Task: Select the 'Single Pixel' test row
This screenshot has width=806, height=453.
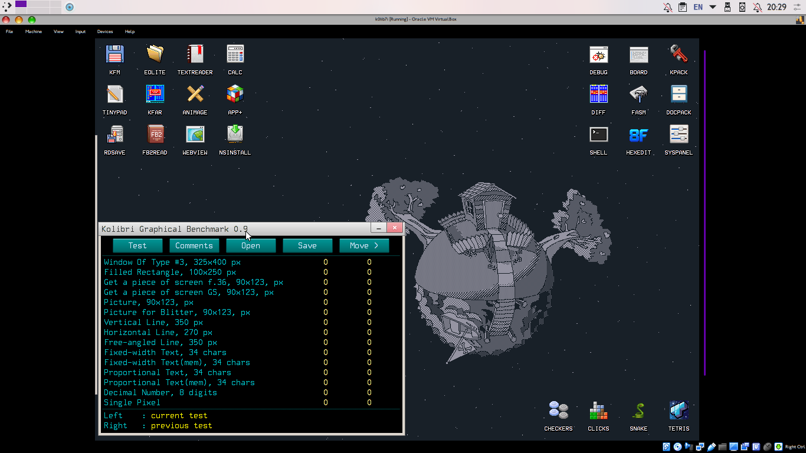Action: [x=251, y=402]
